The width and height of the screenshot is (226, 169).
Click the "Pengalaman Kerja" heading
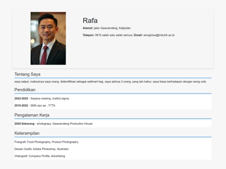[32, 115]
